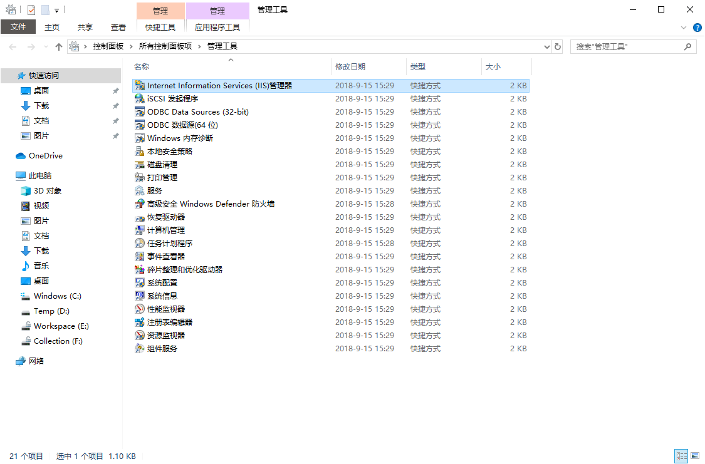Click 控制面板 in the address breadcrumb
Screen dimensions: 705x464
click(108, 46)
